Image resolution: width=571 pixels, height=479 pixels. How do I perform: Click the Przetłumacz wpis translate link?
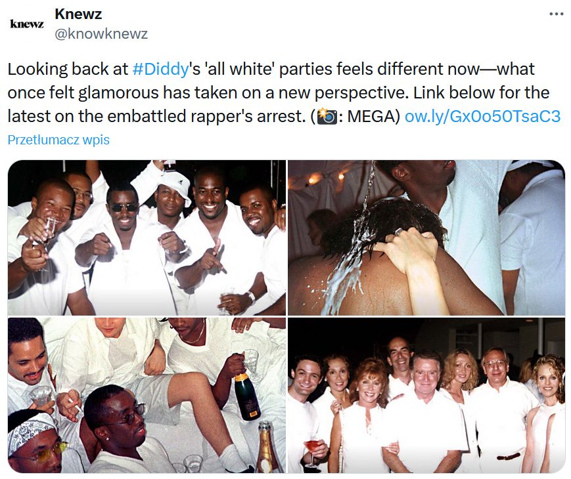tap(58, 140)
